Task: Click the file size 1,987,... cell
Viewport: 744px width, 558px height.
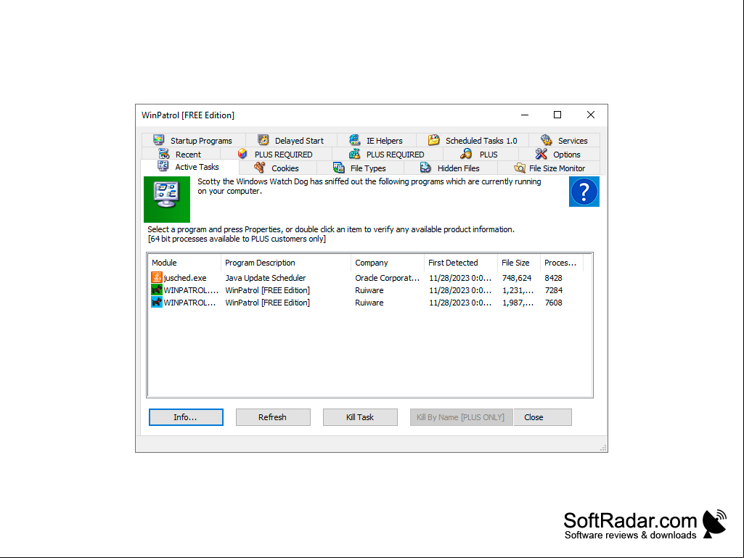Action: point(518,303)
